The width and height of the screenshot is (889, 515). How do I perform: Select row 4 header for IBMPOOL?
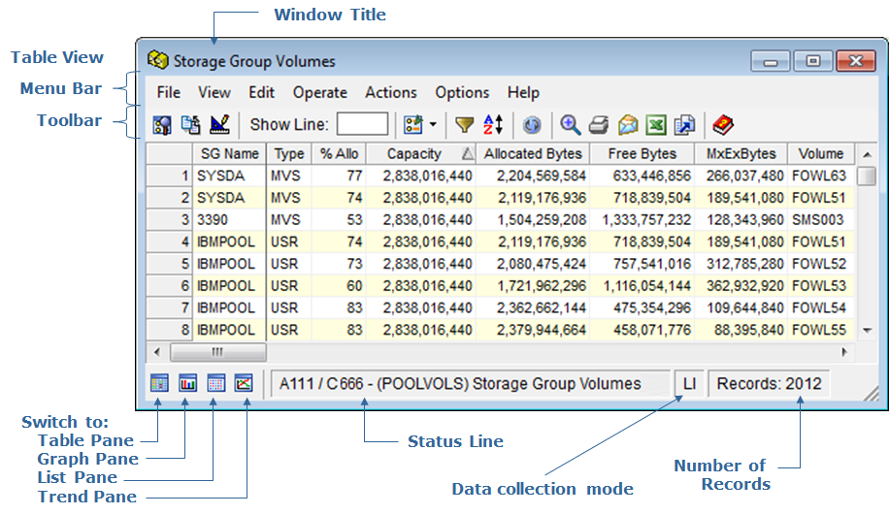pos(169,241)
